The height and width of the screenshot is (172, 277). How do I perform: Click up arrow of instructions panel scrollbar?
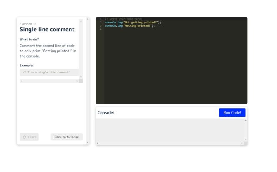point(87,19)
